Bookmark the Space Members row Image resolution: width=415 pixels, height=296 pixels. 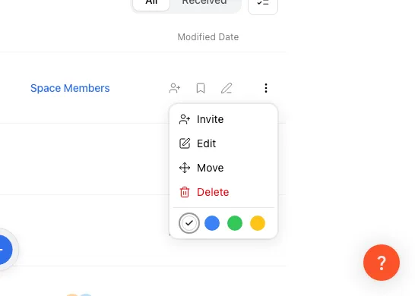[x=201, y=88]
